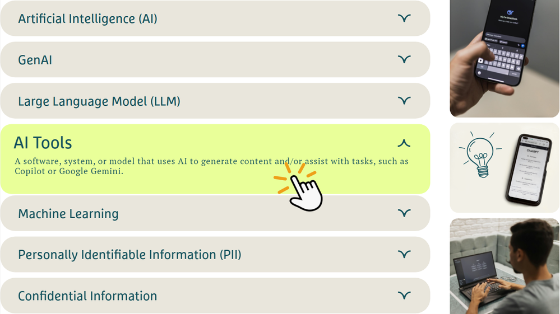The image size is (560, 314).
Task: Click the AI Tools heading
Action: [43, 143]
